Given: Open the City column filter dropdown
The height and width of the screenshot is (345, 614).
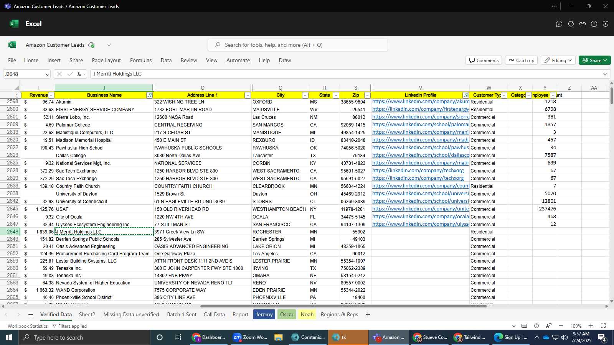Looking at the screenshot, I should point(305,95).
